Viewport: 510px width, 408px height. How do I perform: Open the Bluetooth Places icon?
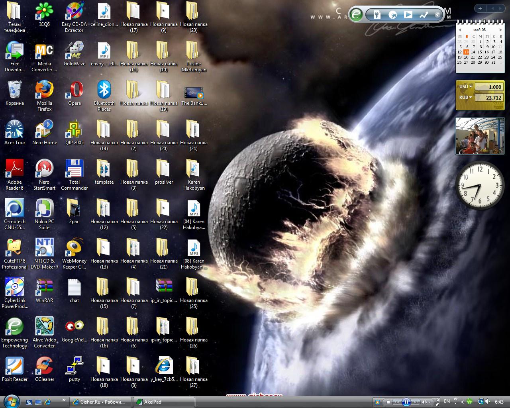point(104,90)
